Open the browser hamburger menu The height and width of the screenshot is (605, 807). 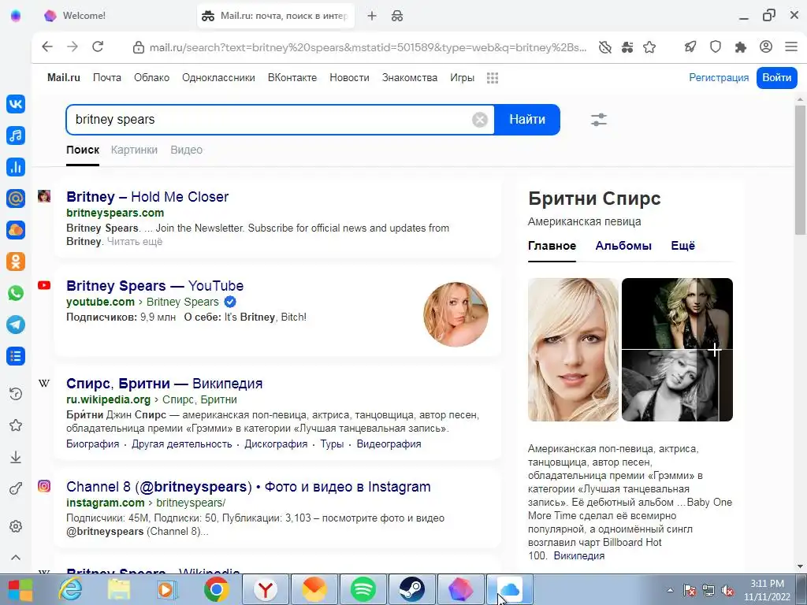(791, 47)
